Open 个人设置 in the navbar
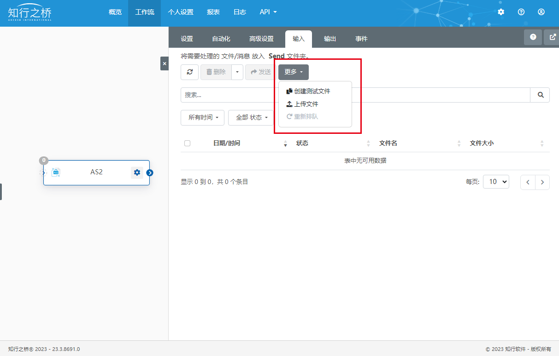Image resolution: width=559 pixels, height=356 pixels. point(181,12)
